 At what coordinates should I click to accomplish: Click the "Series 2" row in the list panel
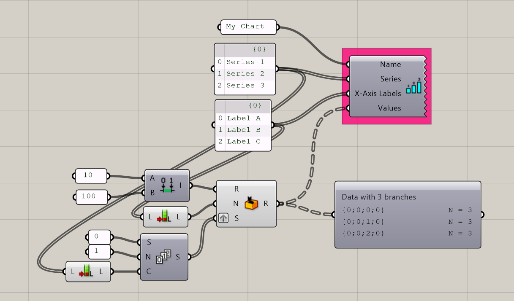coord(245,74)
